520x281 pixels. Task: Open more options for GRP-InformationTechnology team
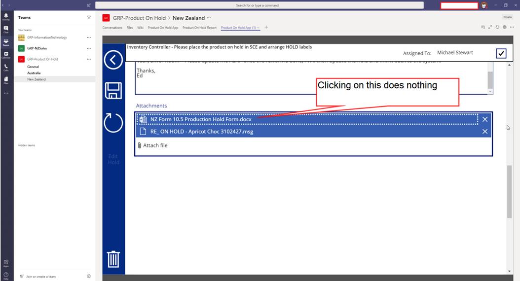pyautogui.click(x=89, y=37)
